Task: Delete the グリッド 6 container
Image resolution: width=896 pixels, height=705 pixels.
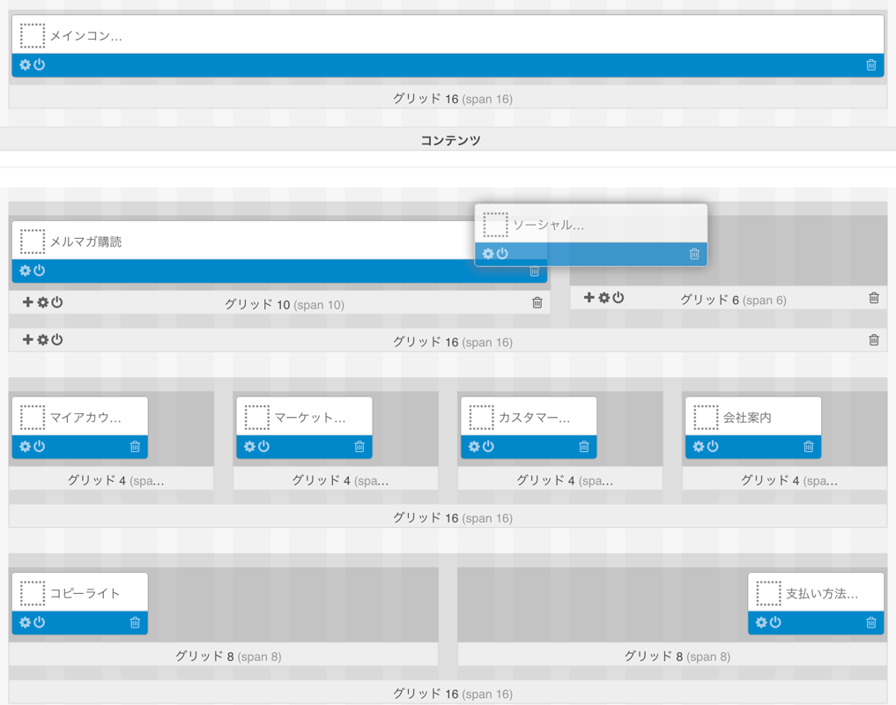Action: [873, 298]
